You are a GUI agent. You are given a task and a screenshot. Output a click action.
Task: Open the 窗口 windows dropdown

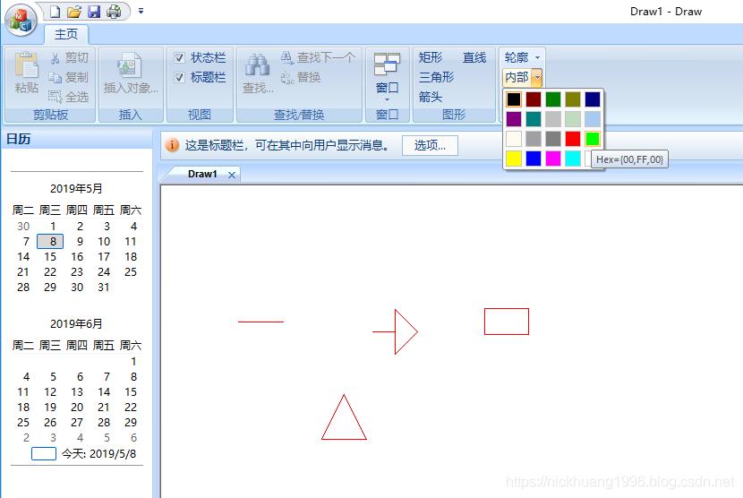coord(387,76)
